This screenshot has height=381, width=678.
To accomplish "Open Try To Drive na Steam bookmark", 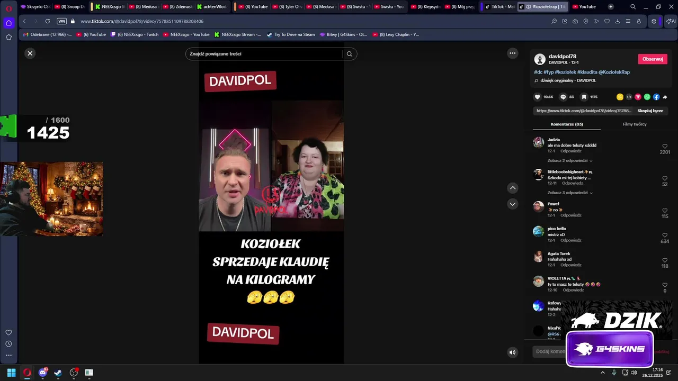I will click(291, 34).
